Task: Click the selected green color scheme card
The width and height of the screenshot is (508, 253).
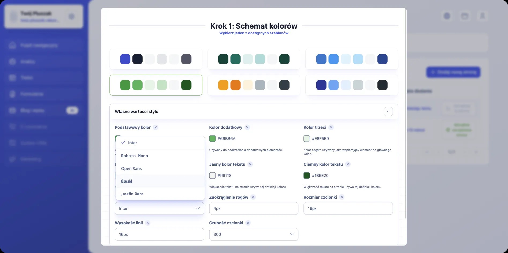Action: (156, 85)
